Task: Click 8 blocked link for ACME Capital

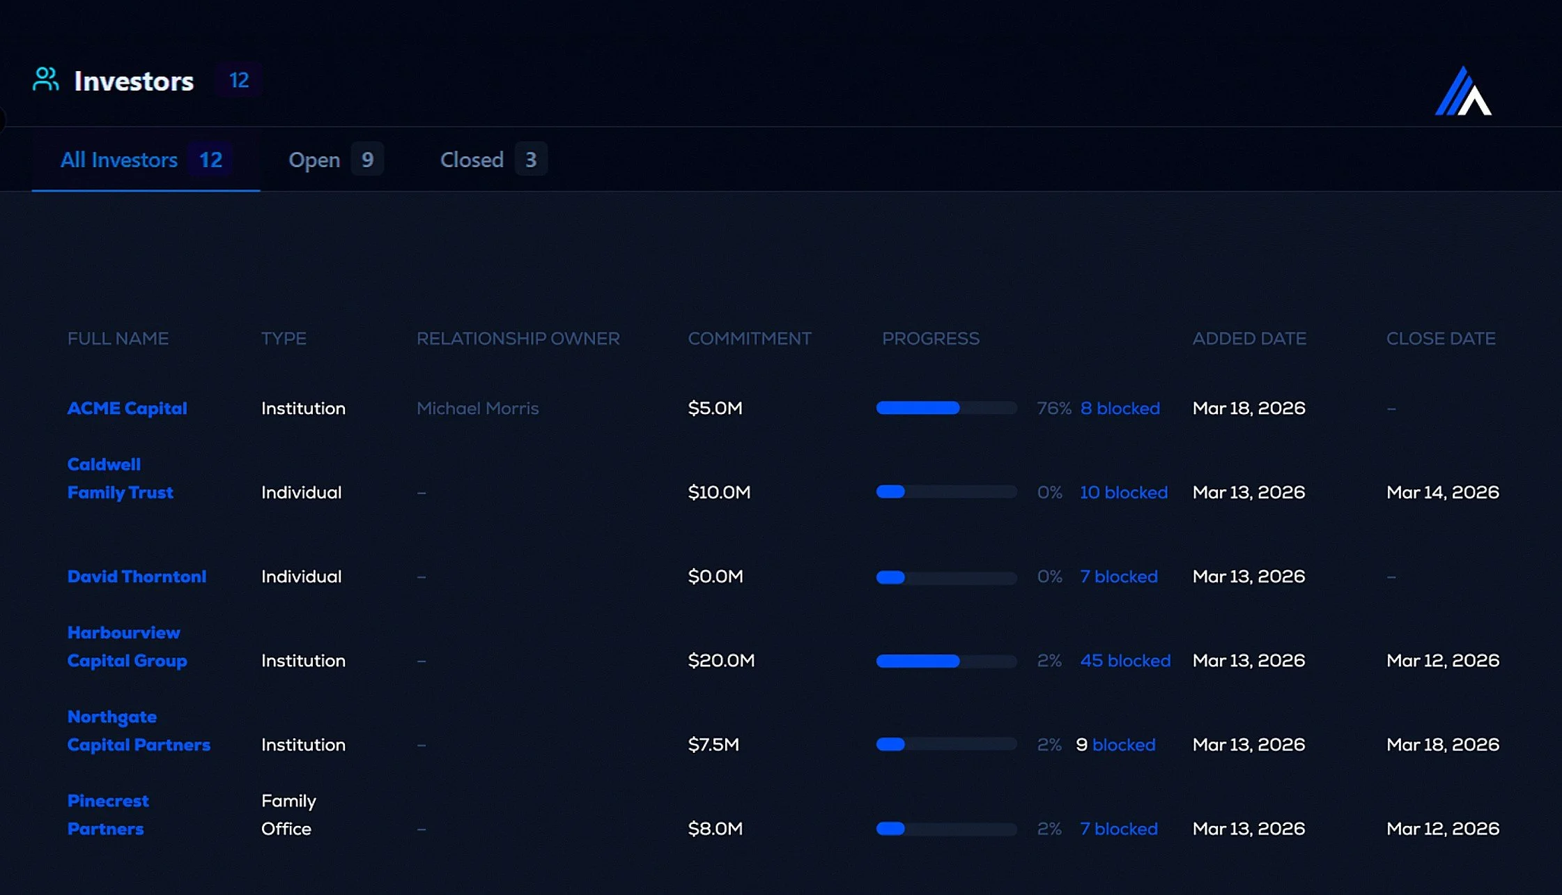Action: [x=1120, y=408]
